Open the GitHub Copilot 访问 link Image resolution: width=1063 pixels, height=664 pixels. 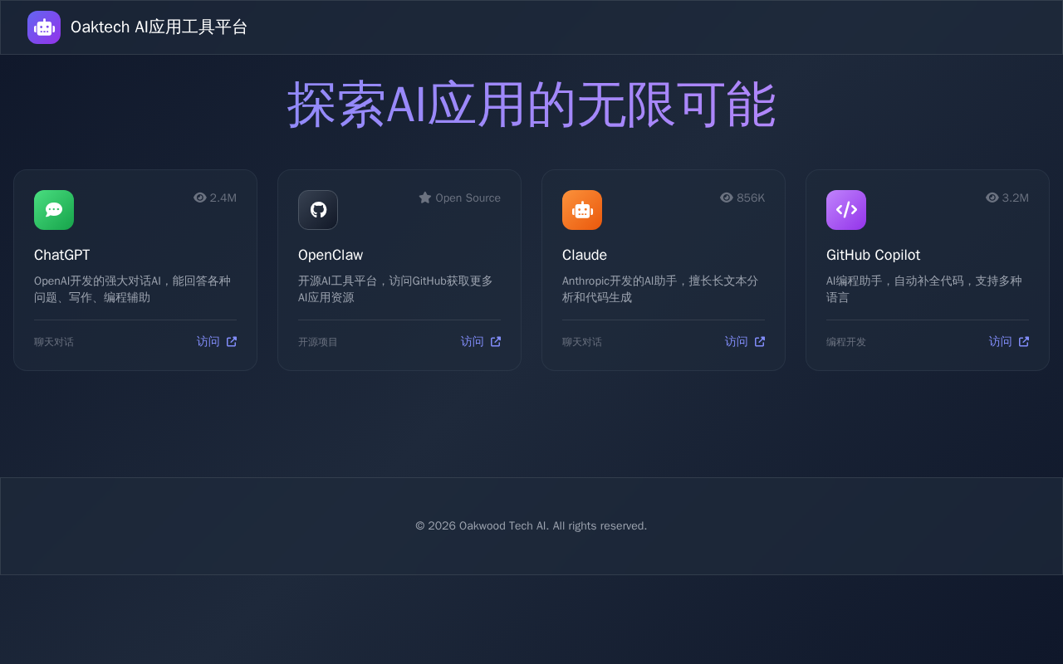click(x=1009, y=342)
